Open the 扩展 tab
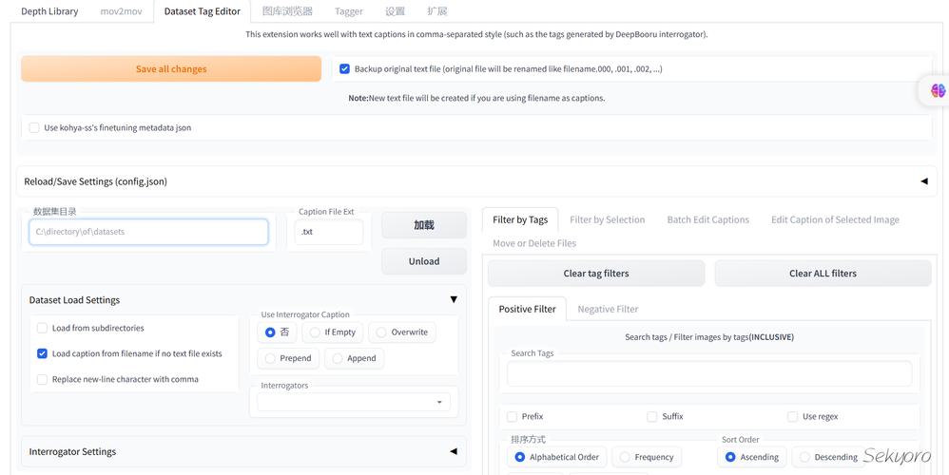The width and height of the screenshot is (949, 475). [x=437, y=10]
